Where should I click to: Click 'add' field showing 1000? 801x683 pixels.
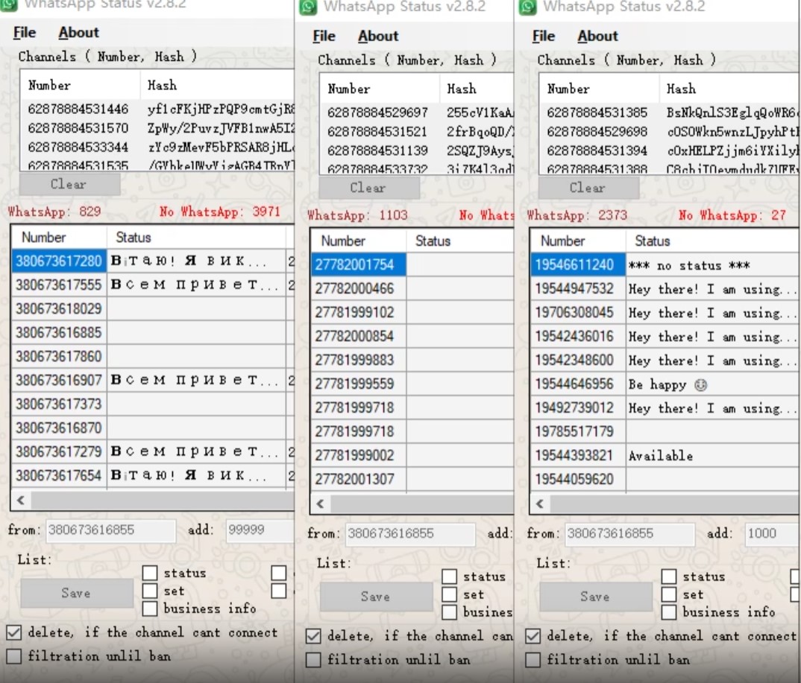click(771, 533)
